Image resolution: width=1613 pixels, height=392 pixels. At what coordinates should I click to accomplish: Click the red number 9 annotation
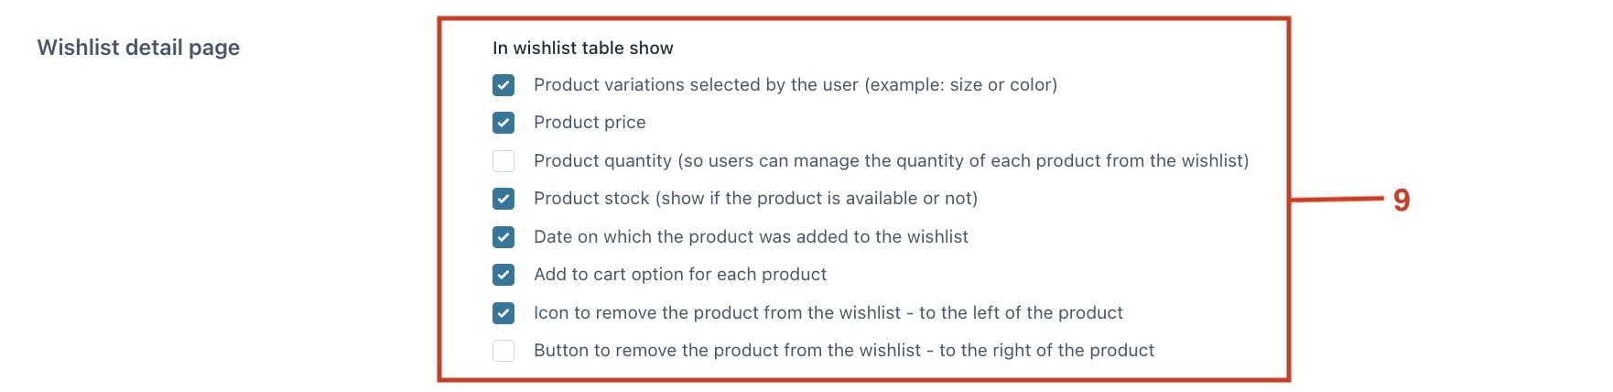click(1402, 200)
